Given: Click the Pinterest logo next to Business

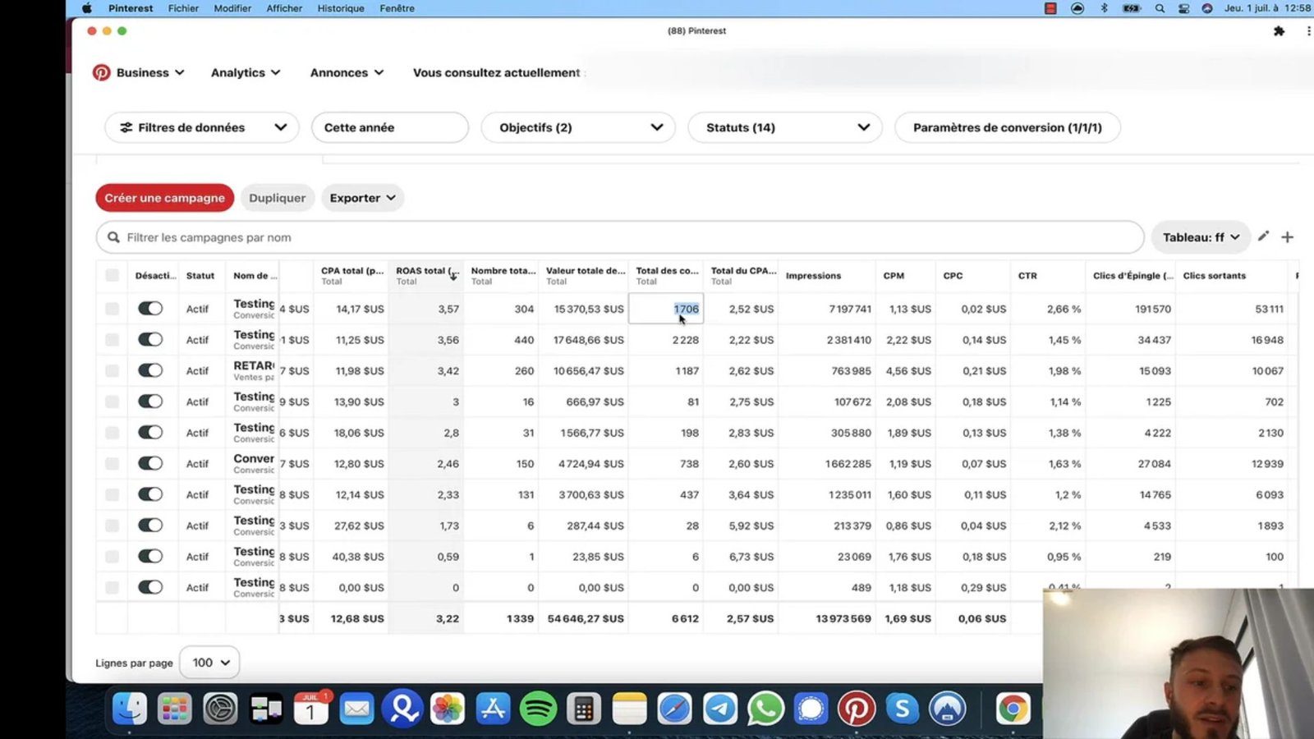Looking at the screenshot, I should coord(101,72).
